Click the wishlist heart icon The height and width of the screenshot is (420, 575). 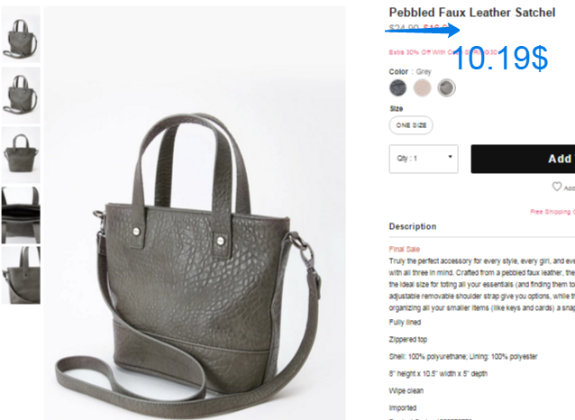pos(557,187)
